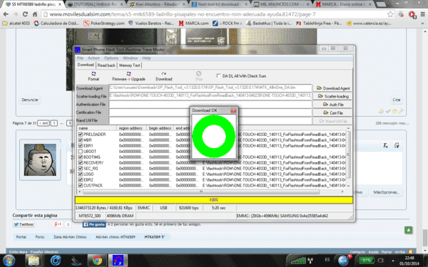Viewport: 428px width, 267px height.
Task: Uncheck the PRELOADER partition
Action: tap(80, 135)
